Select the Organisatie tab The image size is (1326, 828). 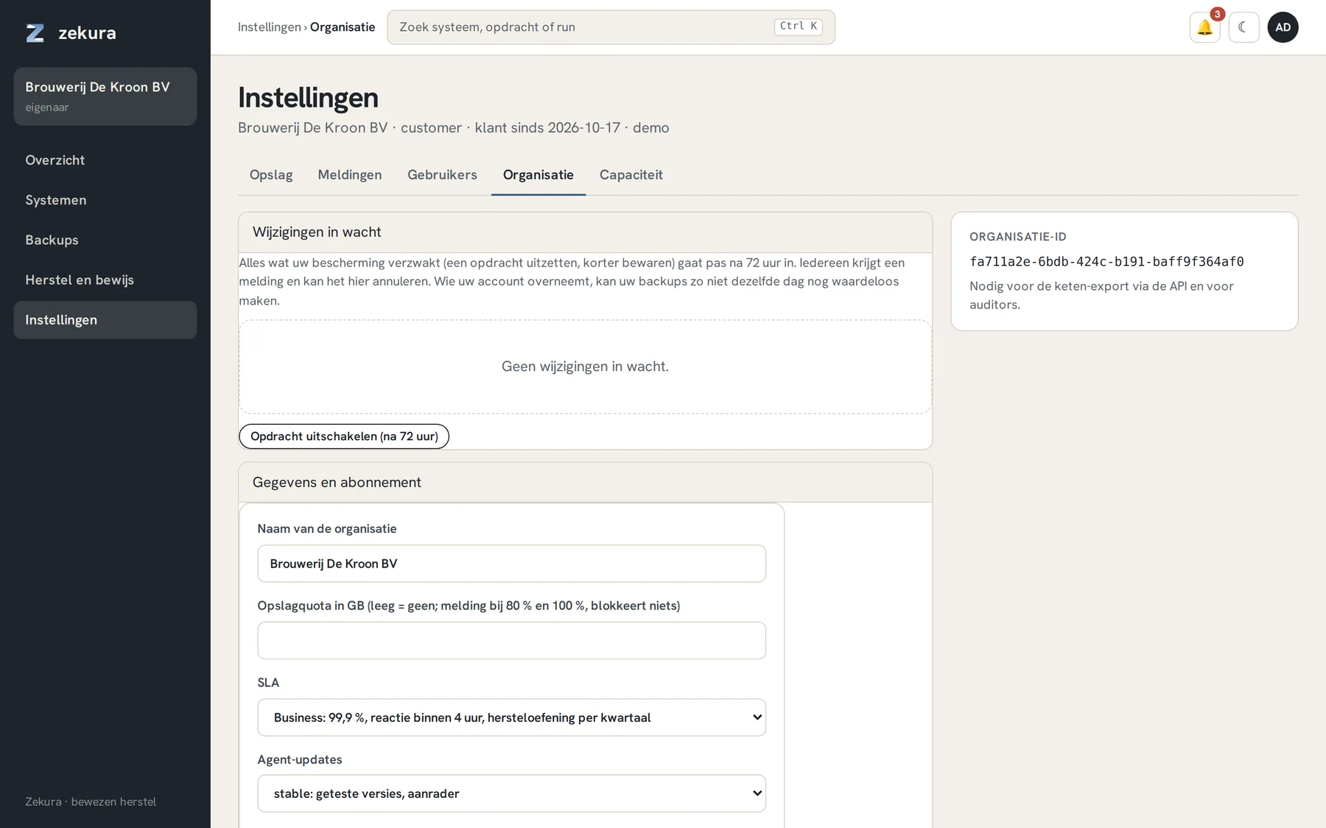(539, 175)
